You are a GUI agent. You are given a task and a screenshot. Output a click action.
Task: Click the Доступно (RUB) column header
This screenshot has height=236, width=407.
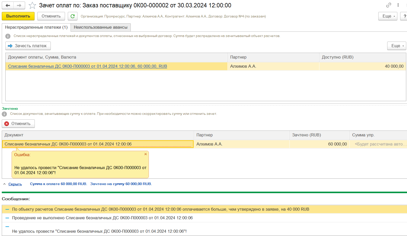(x=363, y=57)
